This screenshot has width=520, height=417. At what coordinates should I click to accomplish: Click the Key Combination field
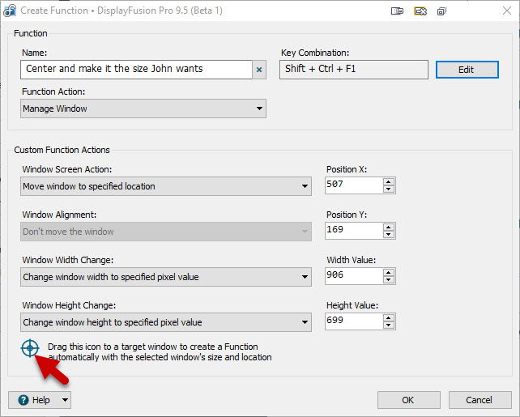click(x=354, y=70)
